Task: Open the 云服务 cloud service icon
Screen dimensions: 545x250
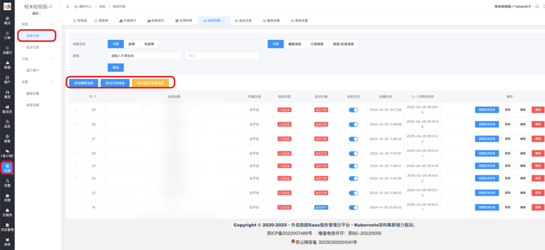Action: (x=7, y=213)
